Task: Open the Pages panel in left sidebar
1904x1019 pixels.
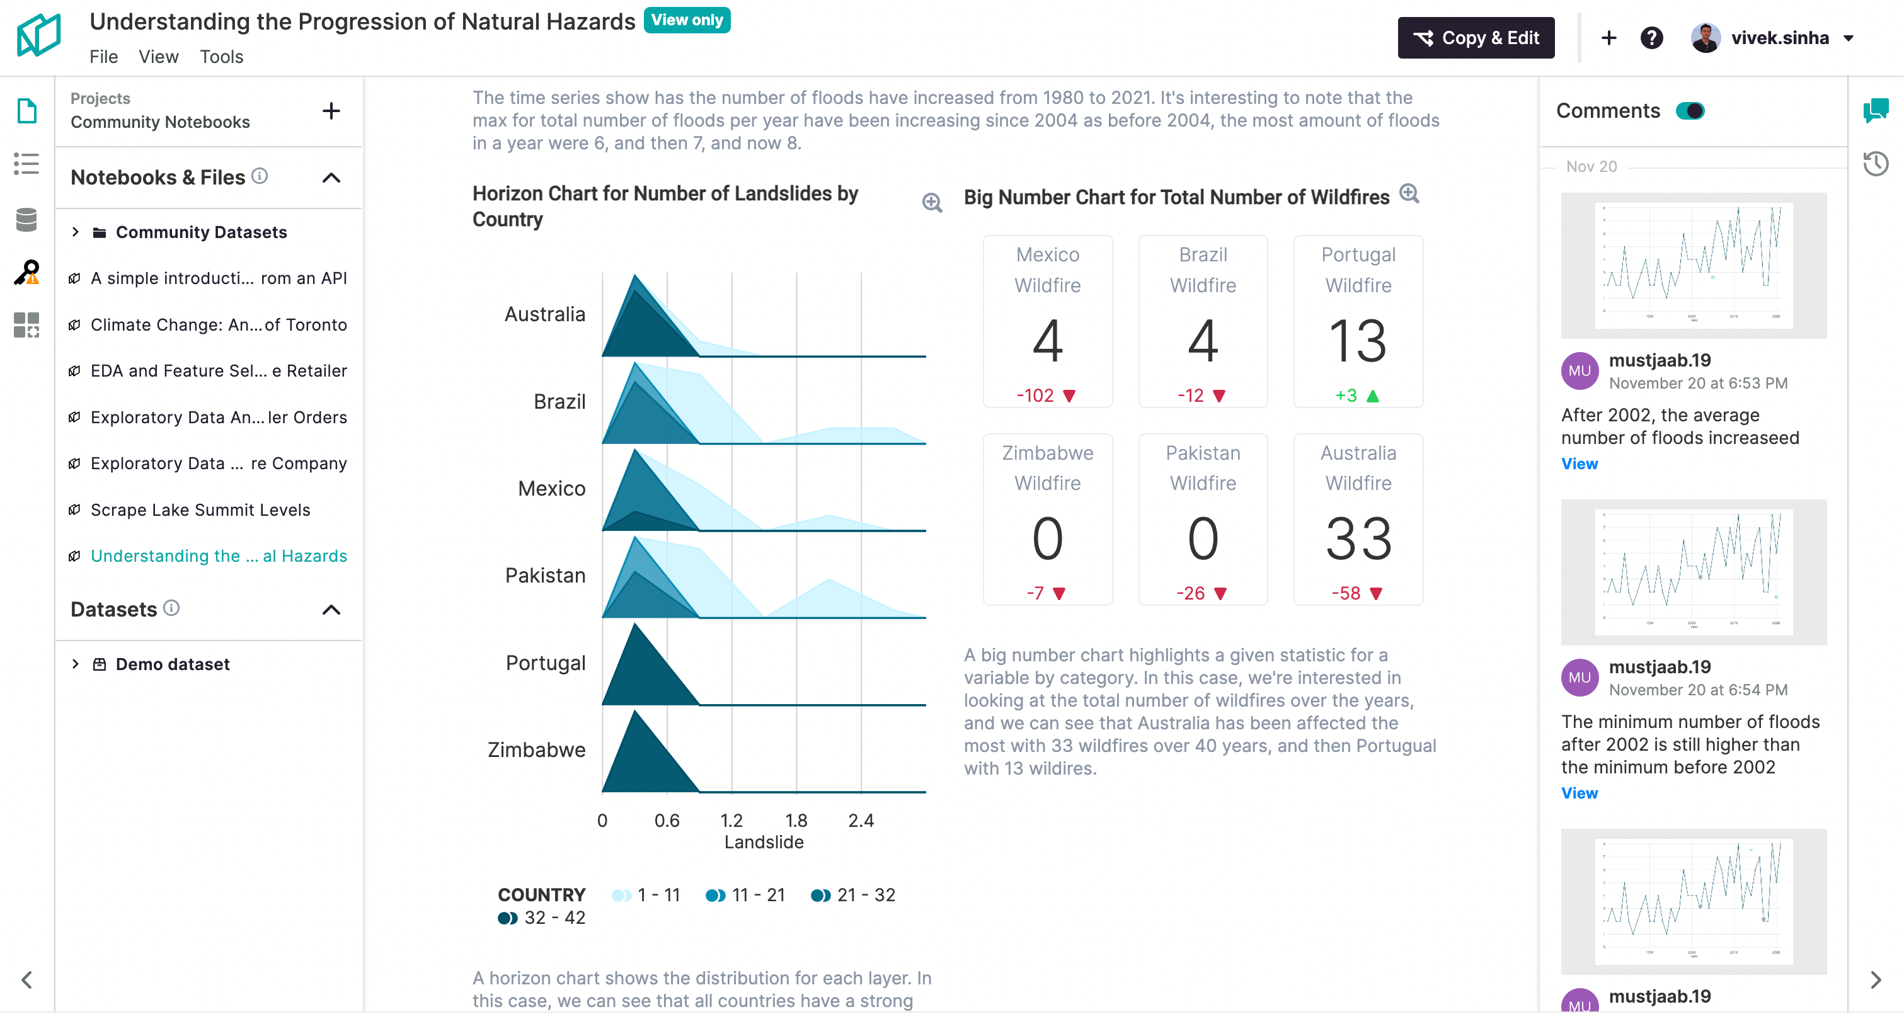Action: click(x=26, y=110)
